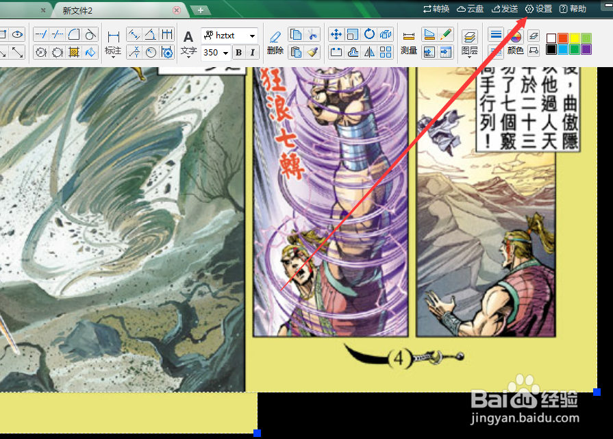Click the insert image icon
Screen dimensions: 613x439
pos(429,52)
